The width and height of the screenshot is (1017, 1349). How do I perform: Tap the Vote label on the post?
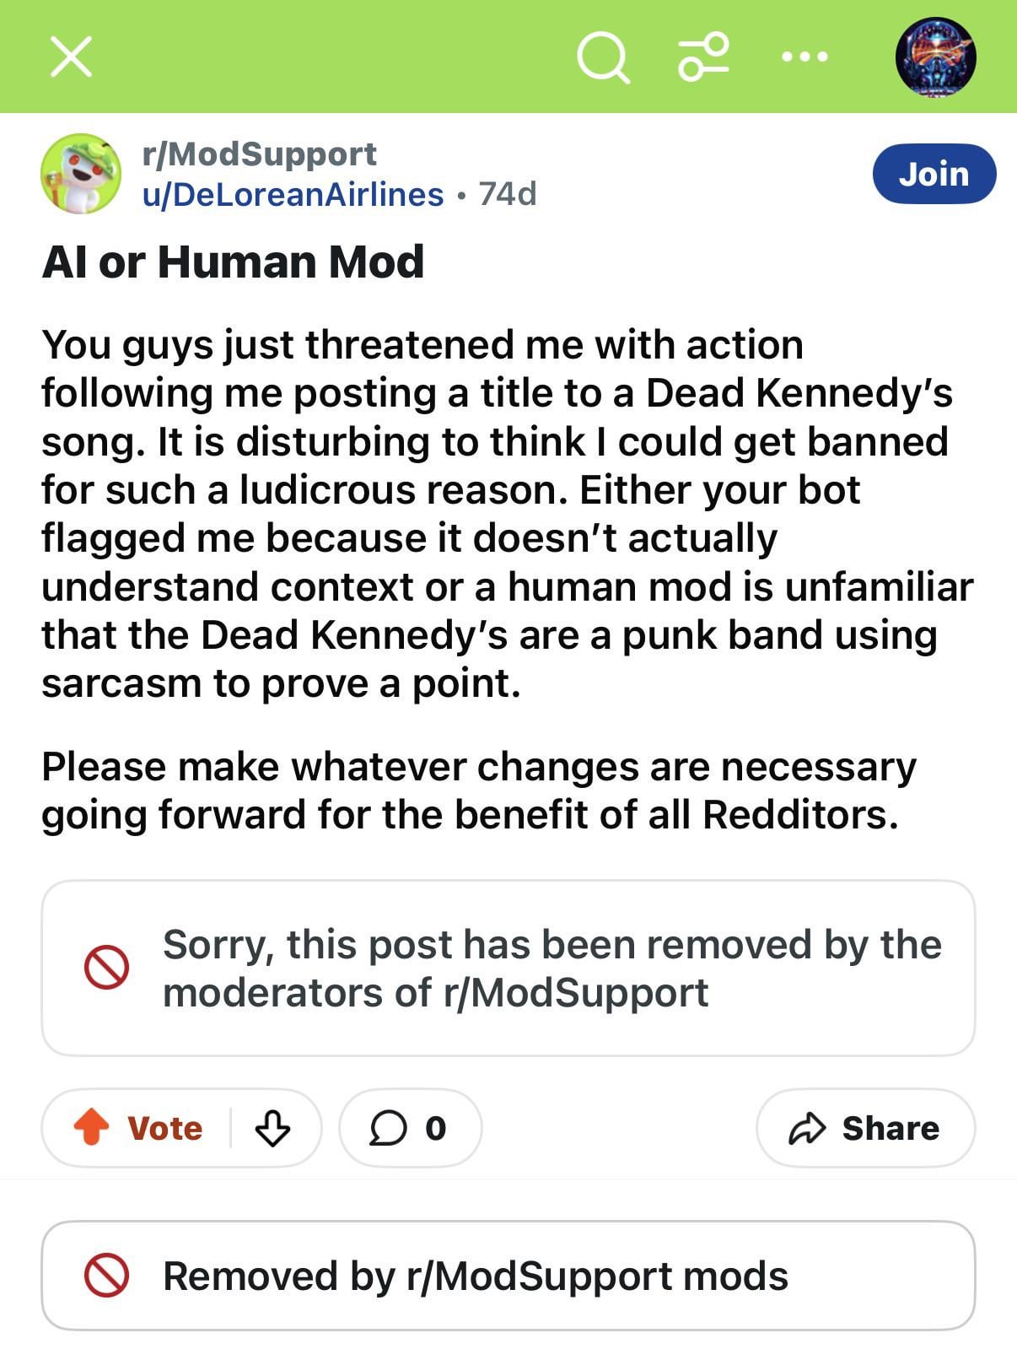pos(165,1128)
